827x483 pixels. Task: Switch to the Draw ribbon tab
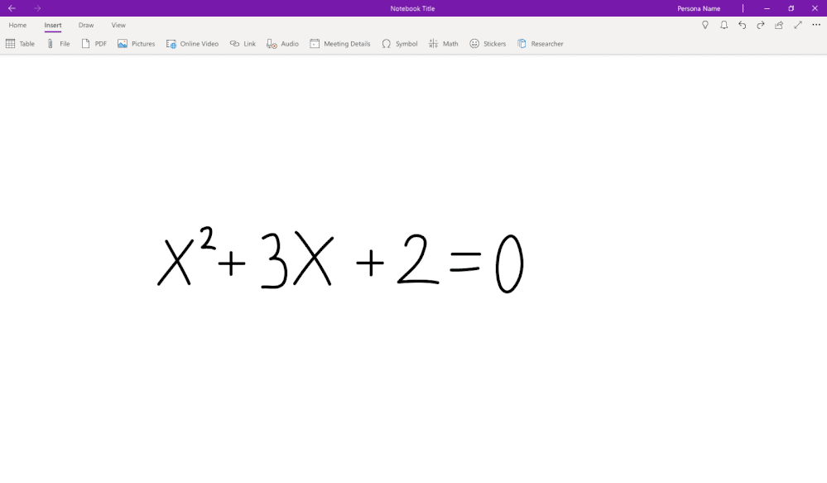pyautogui.click(x=85, y=25)
